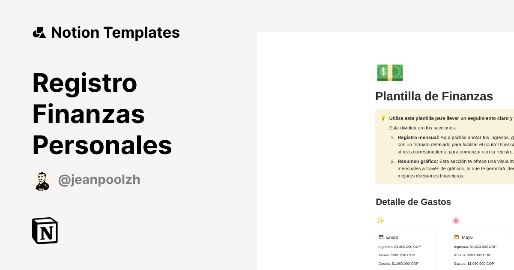This screenshot has width=514, height=270.
Task: Click the "Detalle de Gastos" section heading
Action: [413, 202]
